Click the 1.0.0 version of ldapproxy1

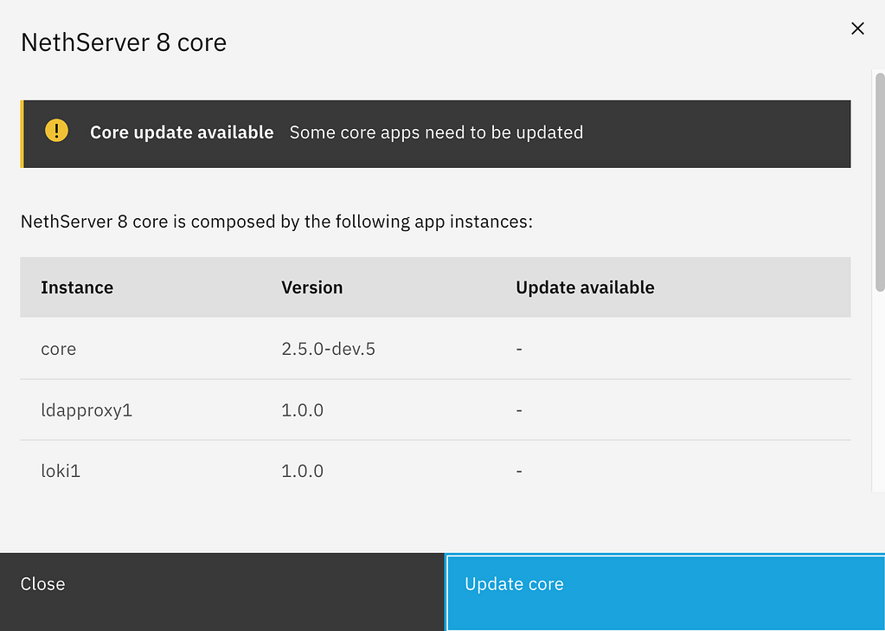[302, 409]
